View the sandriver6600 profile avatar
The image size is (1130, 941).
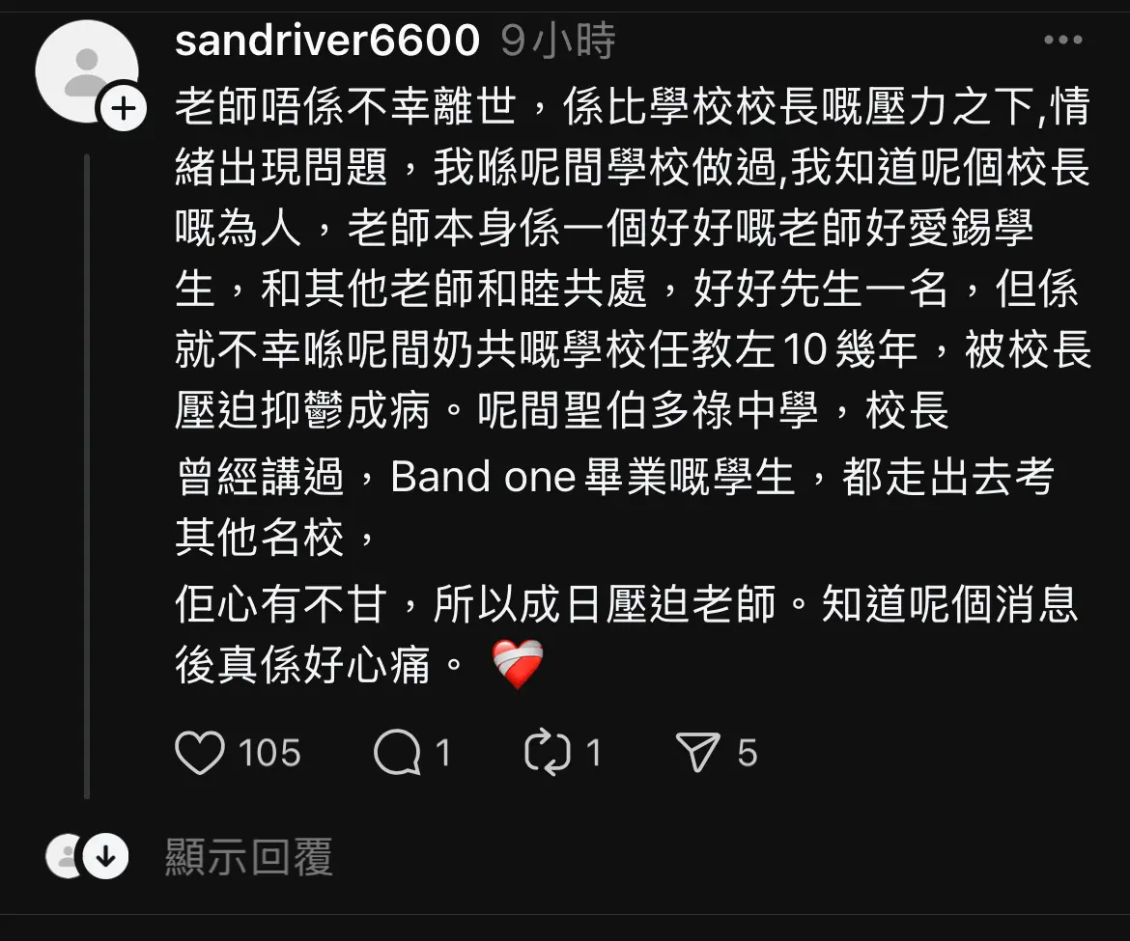[87, 71]
